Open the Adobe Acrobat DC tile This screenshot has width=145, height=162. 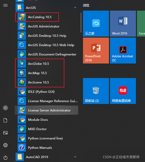pyautogui.click(x=123, y=51)
